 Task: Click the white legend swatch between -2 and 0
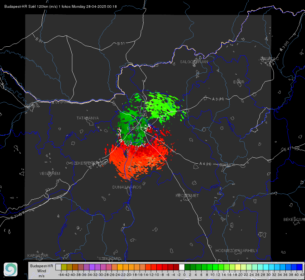182,267
